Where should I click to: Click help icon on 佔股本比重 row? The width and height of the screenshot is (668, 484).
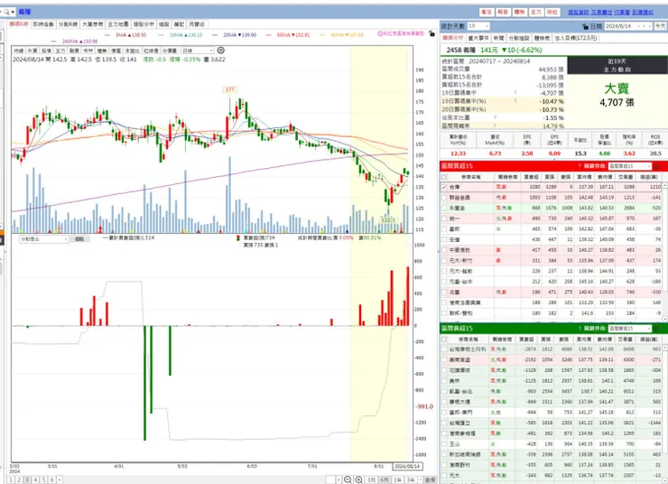click(x=495, y=117)
